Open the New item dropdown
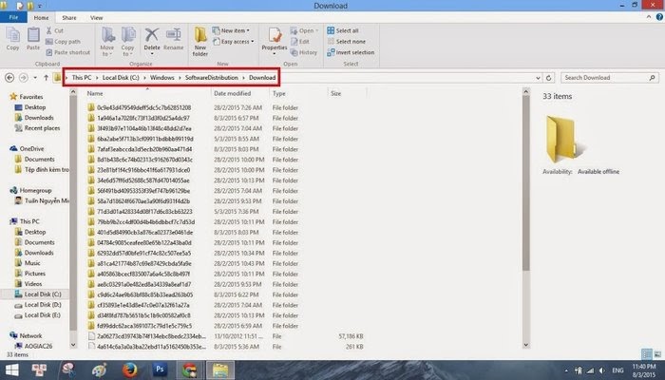The image size is (665, 380). click(x=231, y=30)
